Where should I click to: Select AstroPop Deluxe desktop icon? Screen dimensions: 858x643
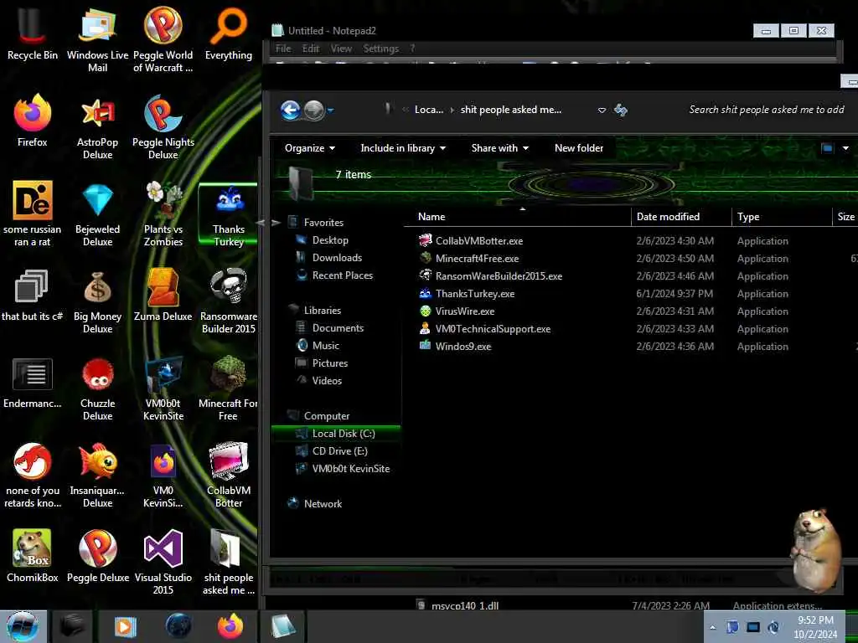pyautogui.click(x=97, y=127)
